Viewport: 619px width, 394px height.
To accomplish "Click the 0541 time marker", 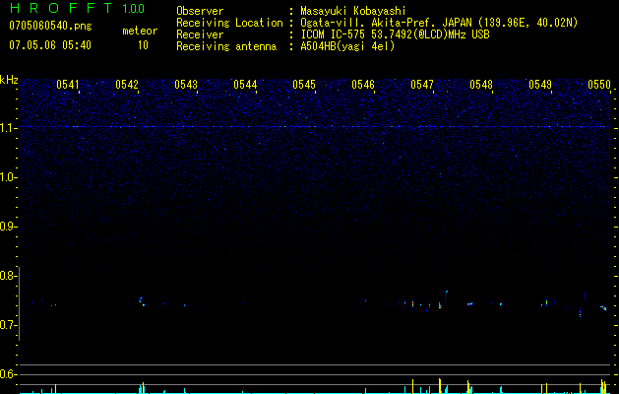I will pyautogui.click(x=68, y=85).
